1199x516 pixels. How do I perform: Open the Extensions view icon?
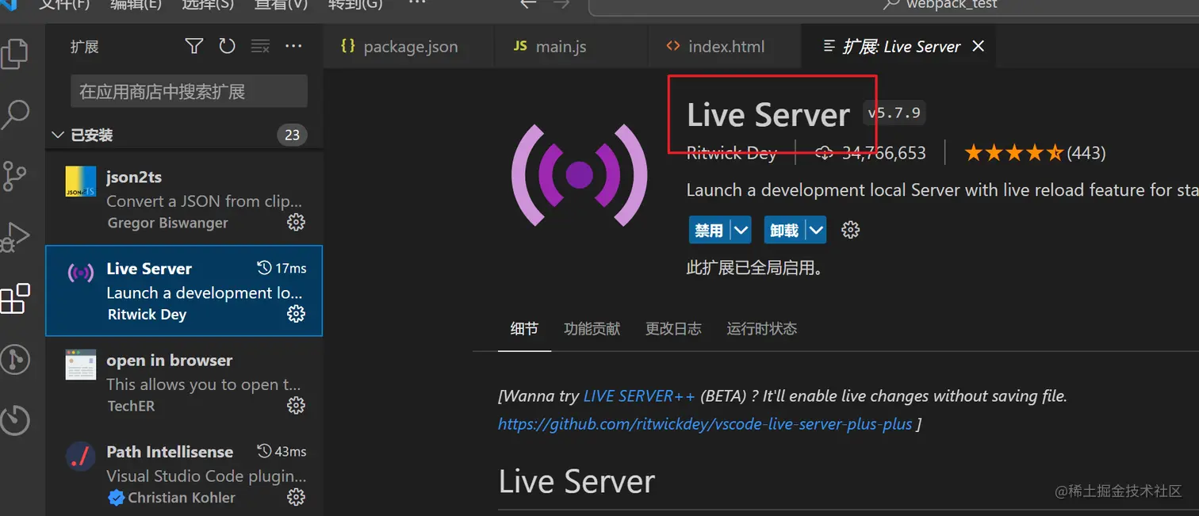coord(14,298)
